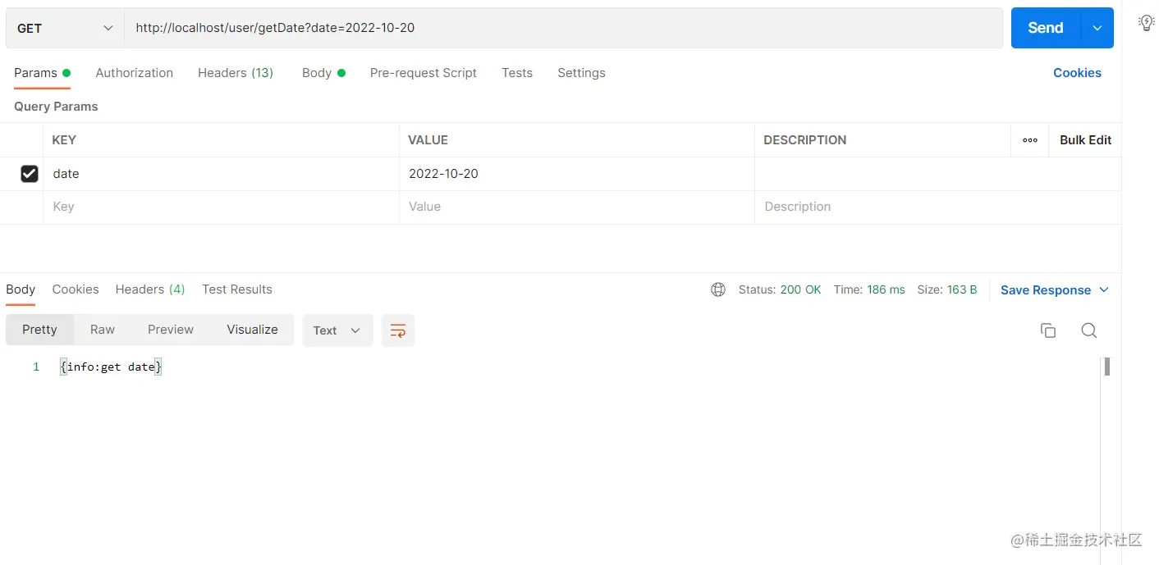
Task: Click the globe network icon near Status
Action: point(718,289)
